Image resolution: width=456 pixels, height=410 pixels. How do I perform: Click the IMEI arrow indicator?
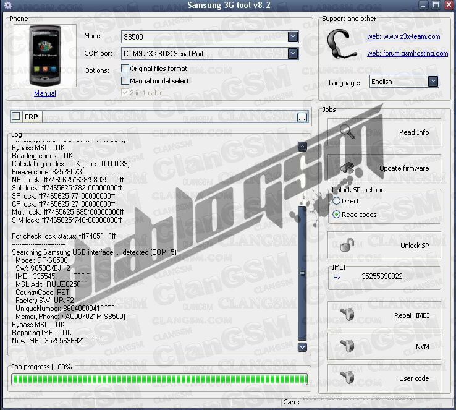tap(337, 276)
